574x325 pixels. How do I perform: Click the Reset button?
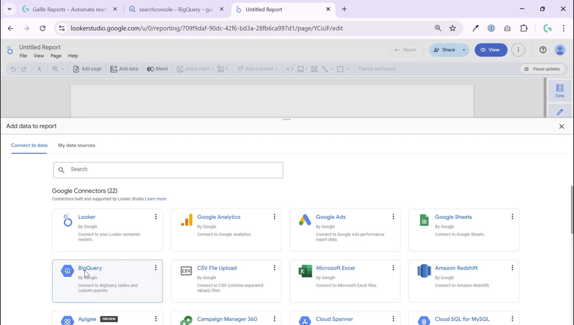406,50
